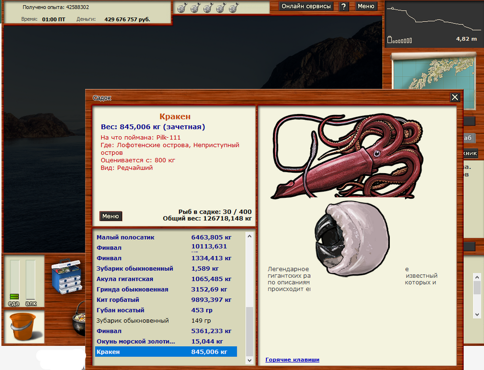Click the first medal icon
This screenshot has height=370, width=484.
[181, 8]
